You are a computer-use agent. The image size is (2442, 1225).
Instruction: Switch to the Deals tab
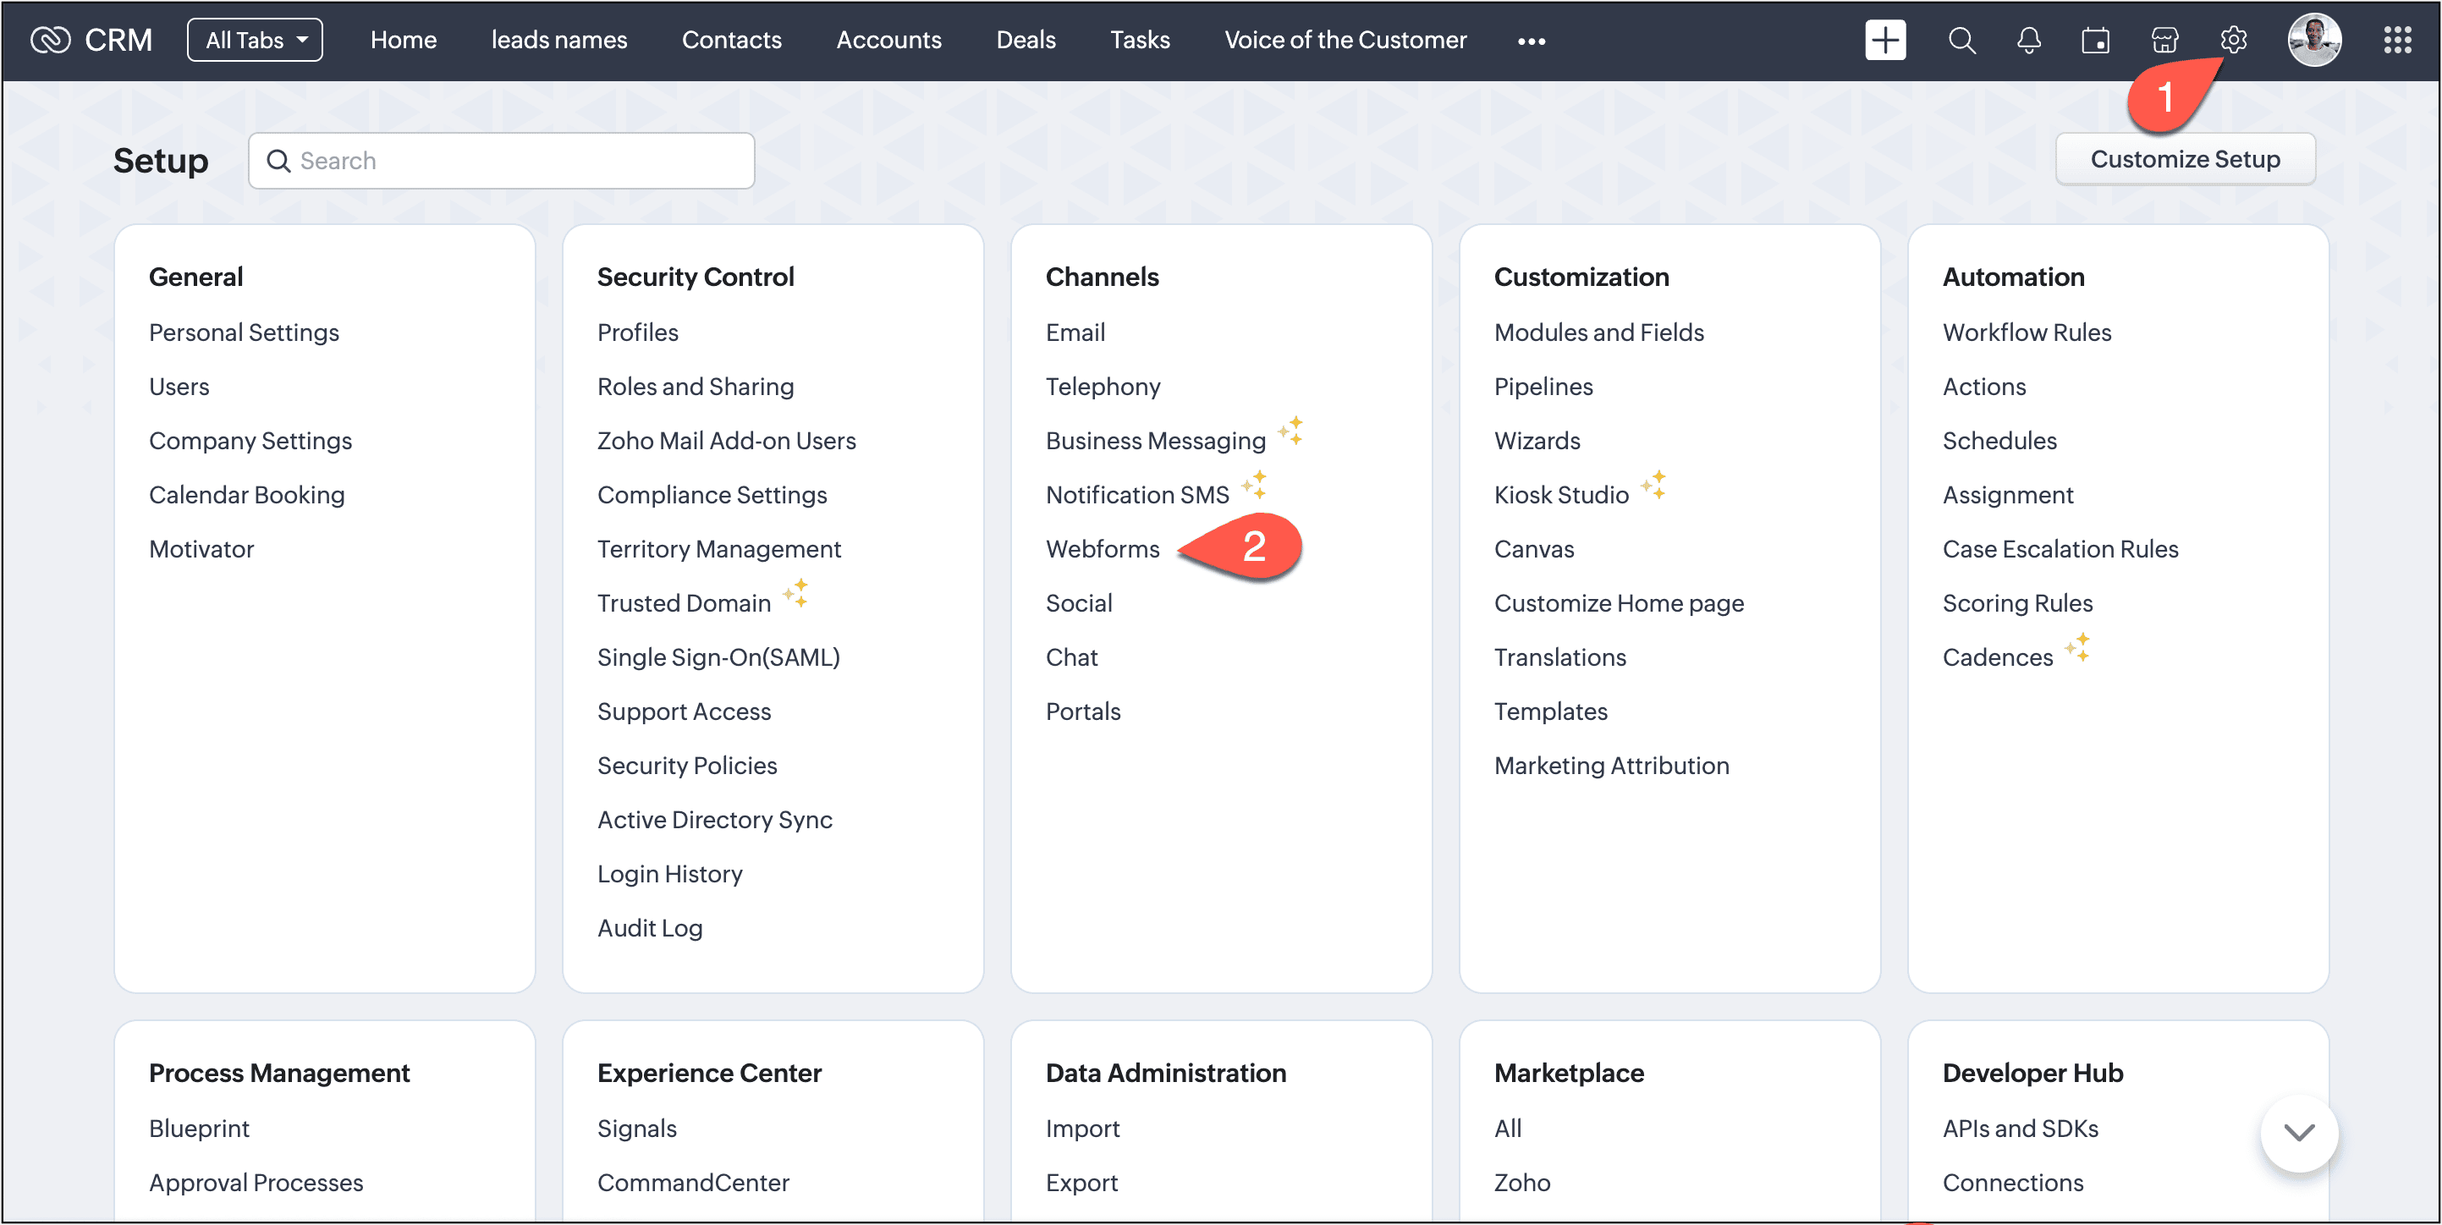[x=1025, y=40]
